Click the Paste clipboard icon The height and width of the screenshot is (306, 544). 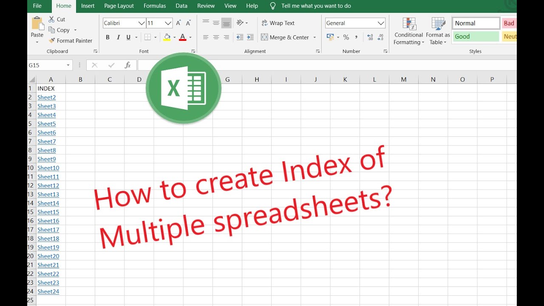[37, 24]
